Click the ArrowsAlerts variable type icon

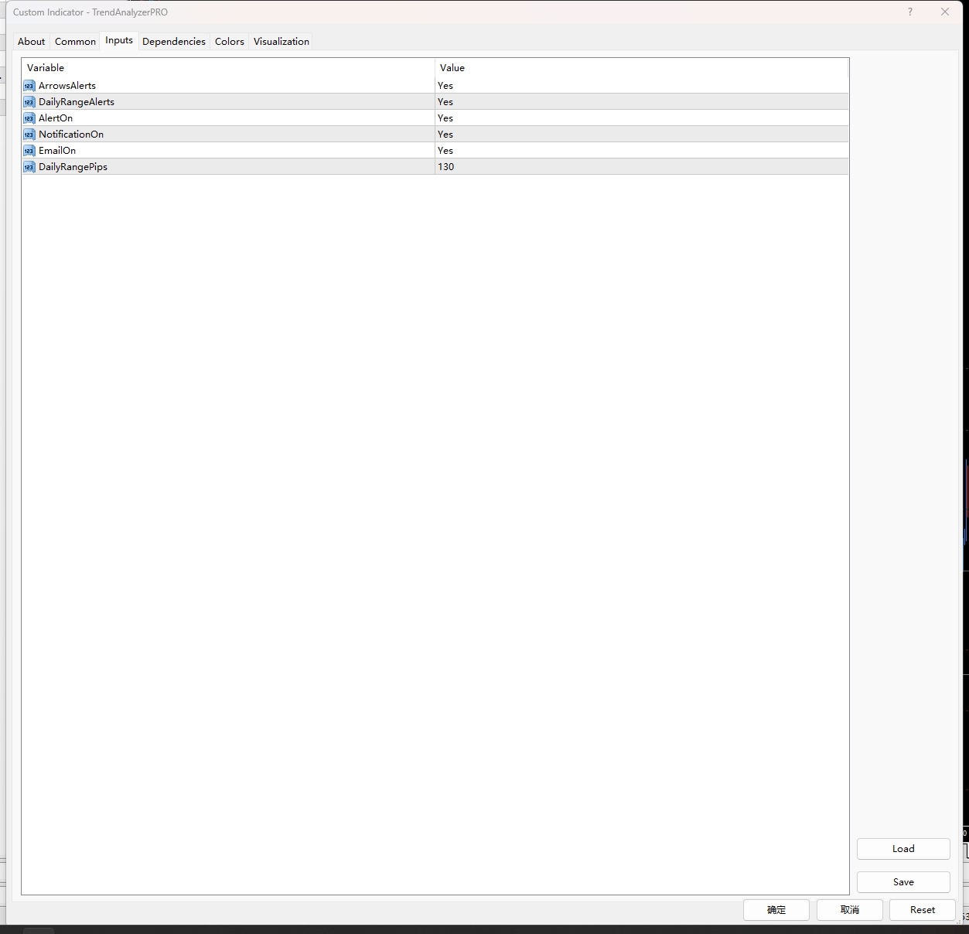(x=29, y=86)
